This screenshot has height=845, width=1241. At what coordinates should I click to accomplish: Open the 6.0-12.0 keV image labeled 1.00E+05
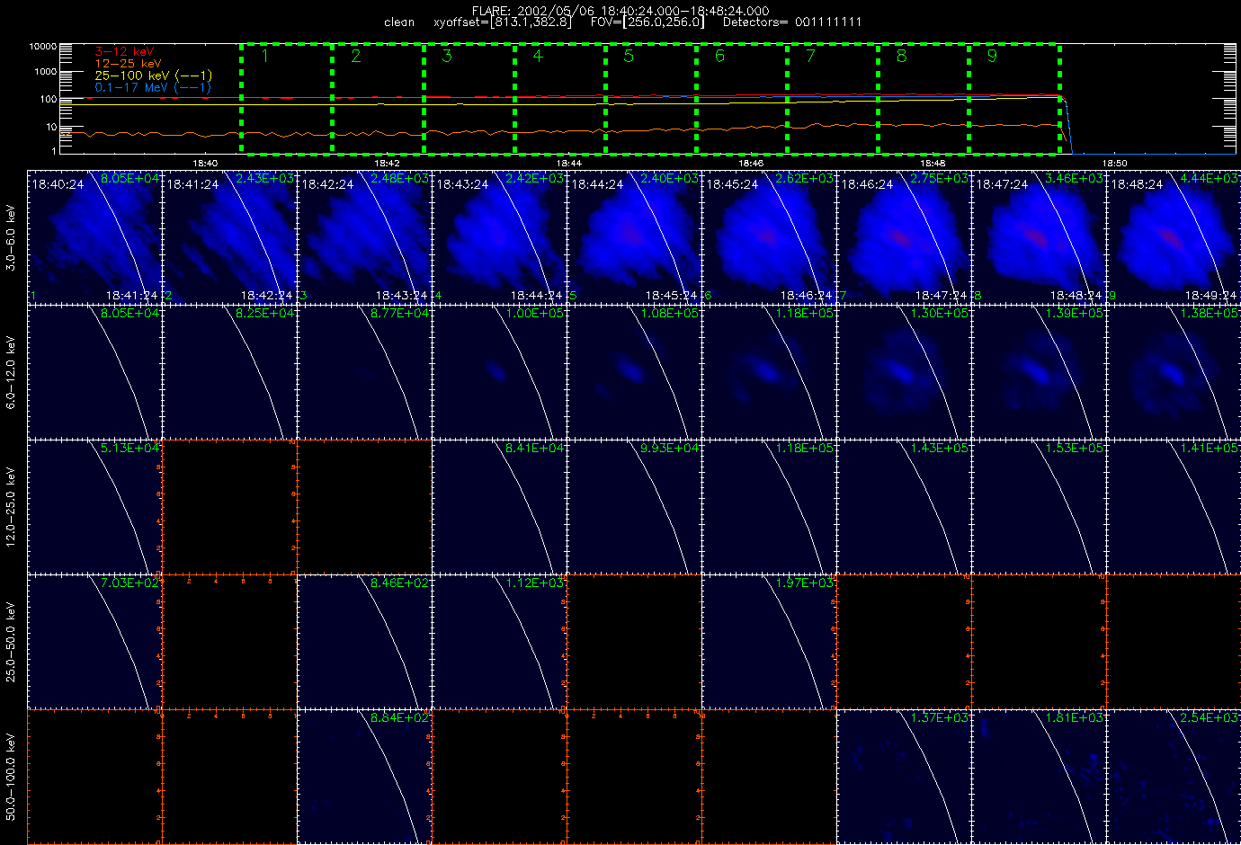[499, 371]
